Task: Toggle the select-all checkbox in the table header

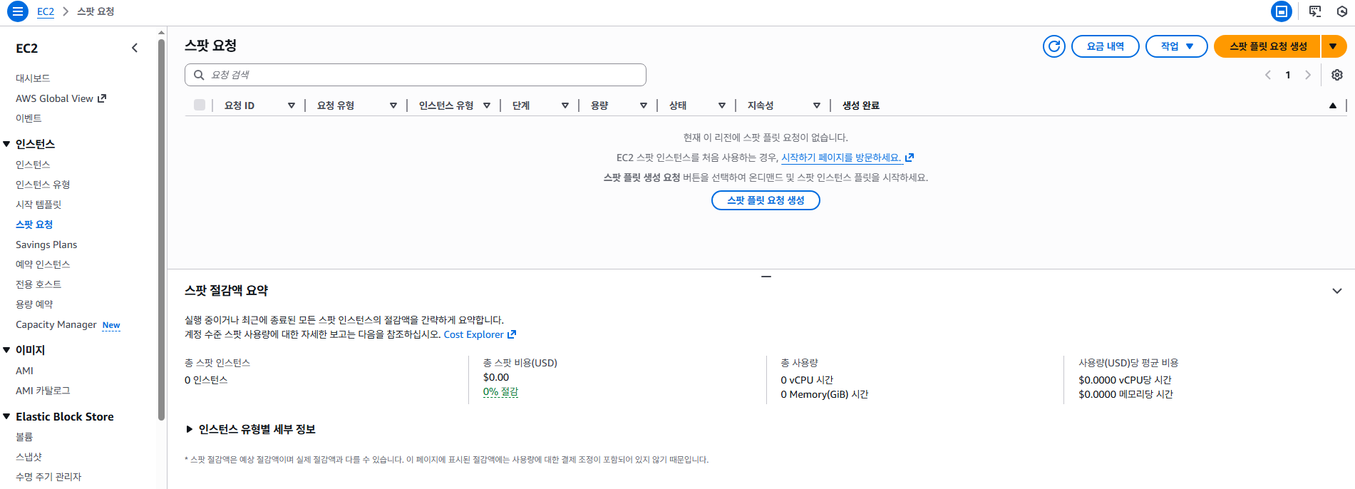Action: click(200, 105)
